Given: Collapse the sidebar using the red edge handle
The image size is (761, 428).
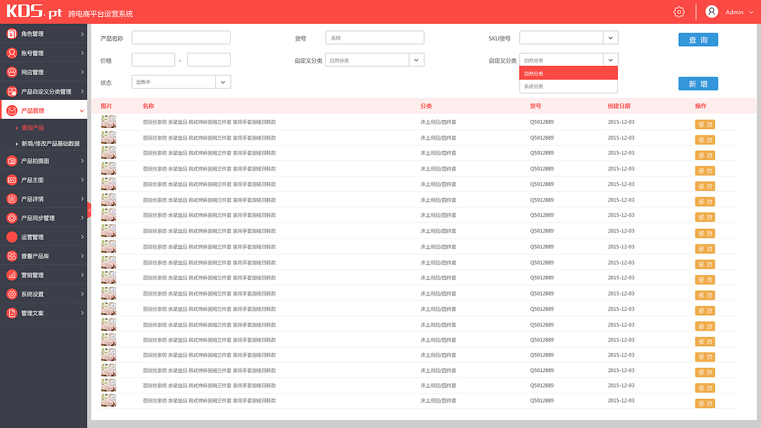Looking at the screenshot, I should coord(89,210).
